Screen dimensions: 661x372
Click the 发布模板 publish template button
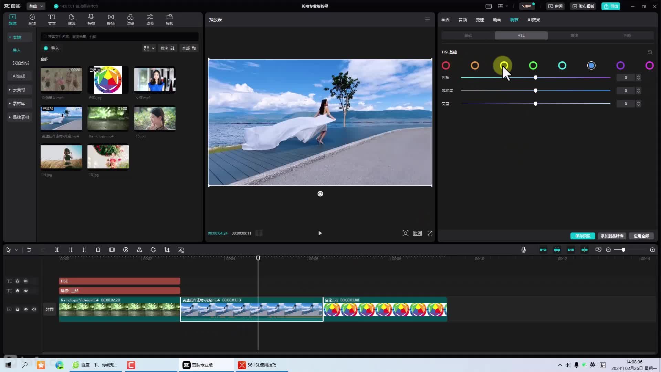point(583,6)
